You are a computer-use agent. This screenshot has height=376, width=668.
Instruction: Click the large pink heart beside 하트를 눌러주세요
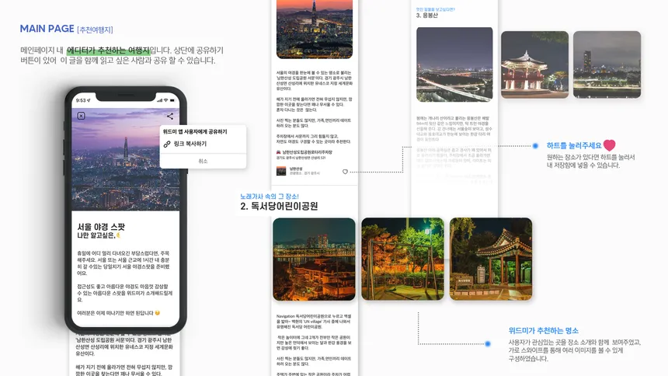pyautogui.click(x=610, y=145)
